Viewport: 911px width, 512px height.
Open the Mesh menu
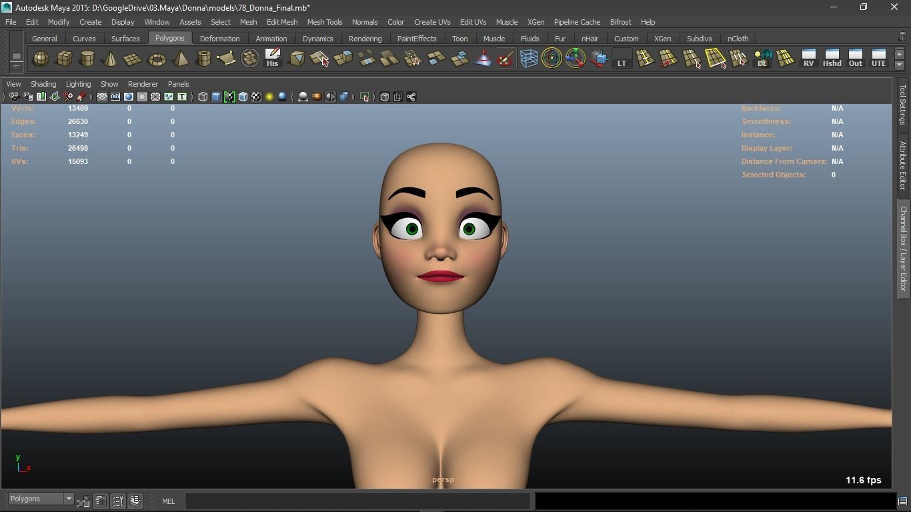pyautogui.click(x=248, y=22)
